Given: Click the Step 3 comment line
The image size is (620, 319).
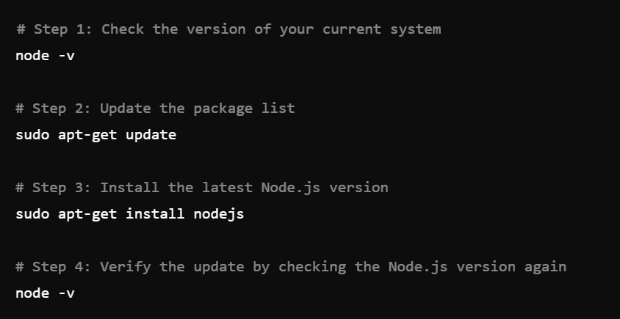Looking at the screenshot, I should (202, 188).
